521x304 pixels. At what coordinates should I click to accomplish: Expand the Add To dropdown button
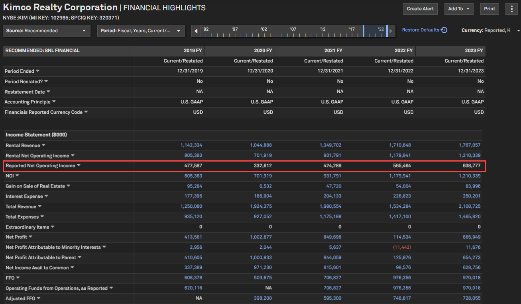(458, 9)
